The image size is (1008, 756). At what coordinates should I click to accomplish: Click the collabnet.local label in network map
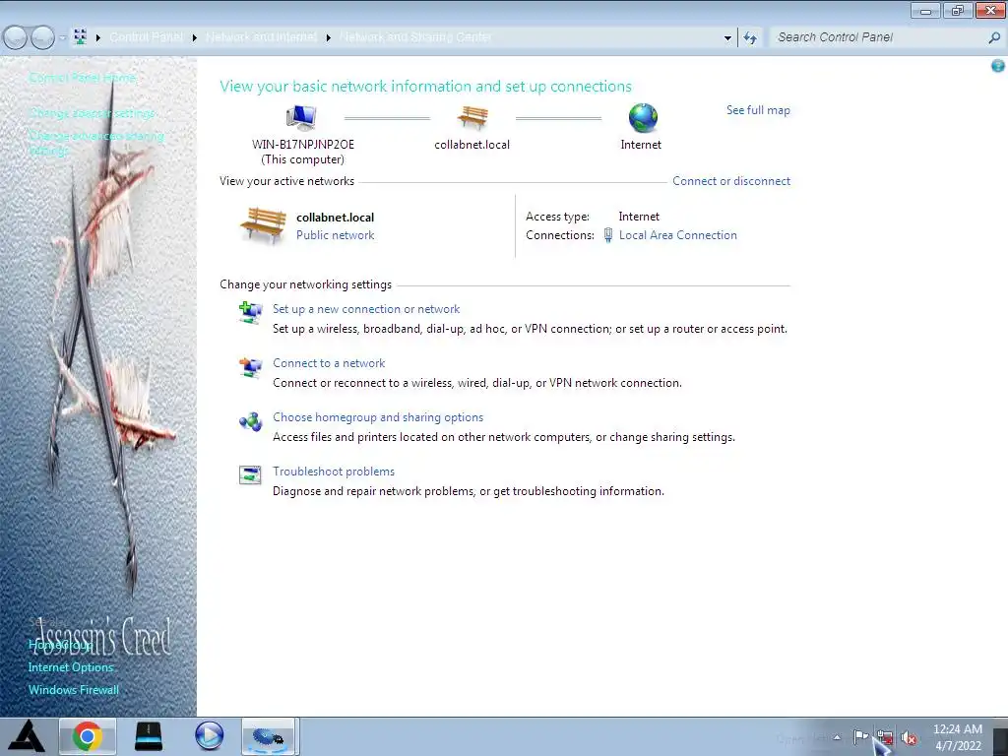(472, 145)
